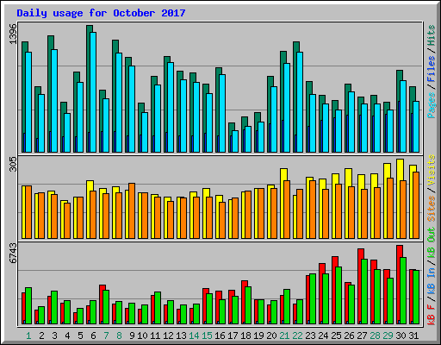Click green weekend day label 22
Image resolution: width=441 pixels, height=345 pixels.
point(297,336)
